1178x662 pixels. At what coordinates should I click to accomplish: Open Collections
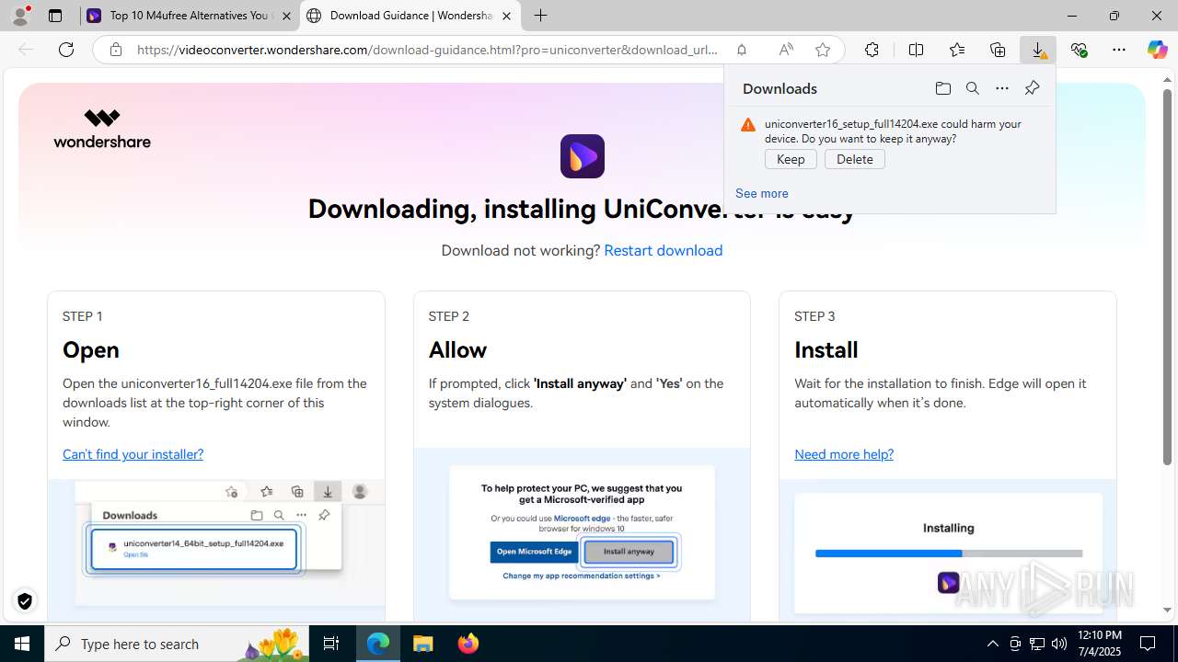[x=998, y=50]
